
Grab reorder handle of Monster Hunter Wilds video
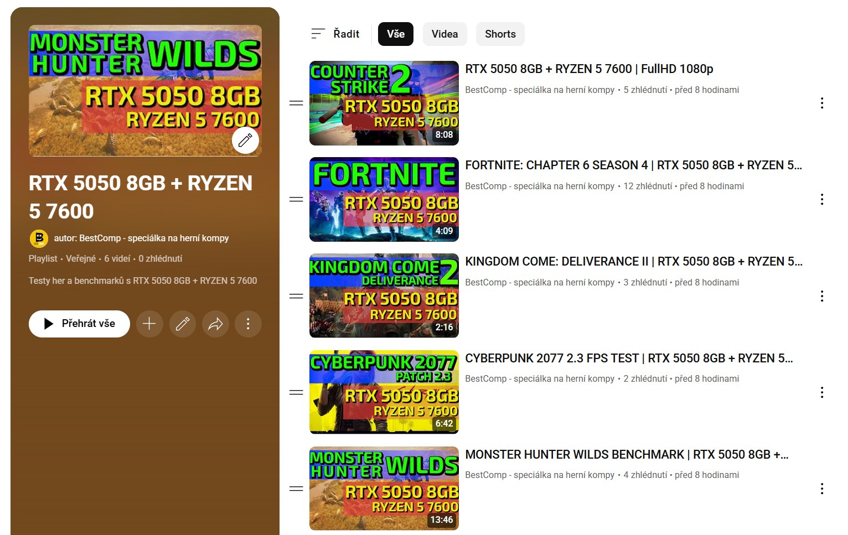(x=296, y=489)
